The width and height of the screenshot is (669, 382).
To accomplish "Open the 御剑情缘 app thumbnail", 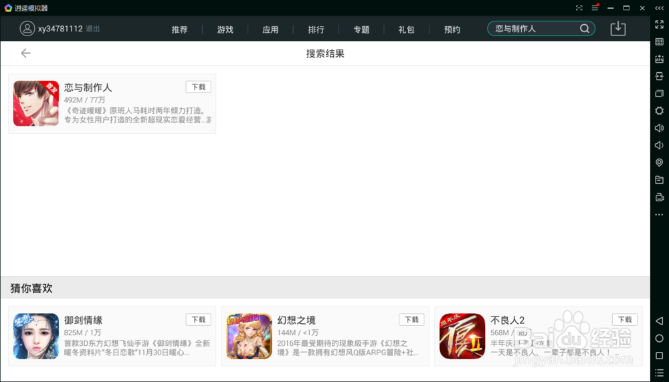I will pyautogui.click(x=36, y=336).
